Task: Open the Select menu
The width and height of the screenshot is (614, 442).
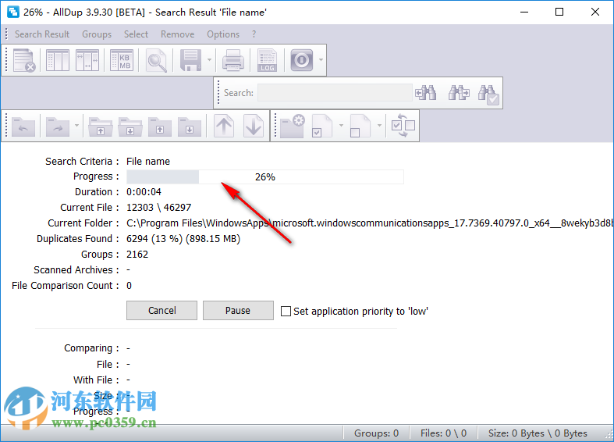Action: point(136,34)
